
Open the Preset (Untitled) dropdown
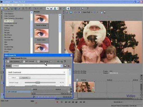click(x=61, y=66)
